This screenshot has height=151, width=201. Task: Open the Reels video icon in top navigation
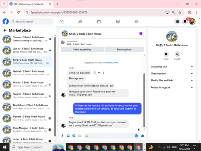click(99, 21)
